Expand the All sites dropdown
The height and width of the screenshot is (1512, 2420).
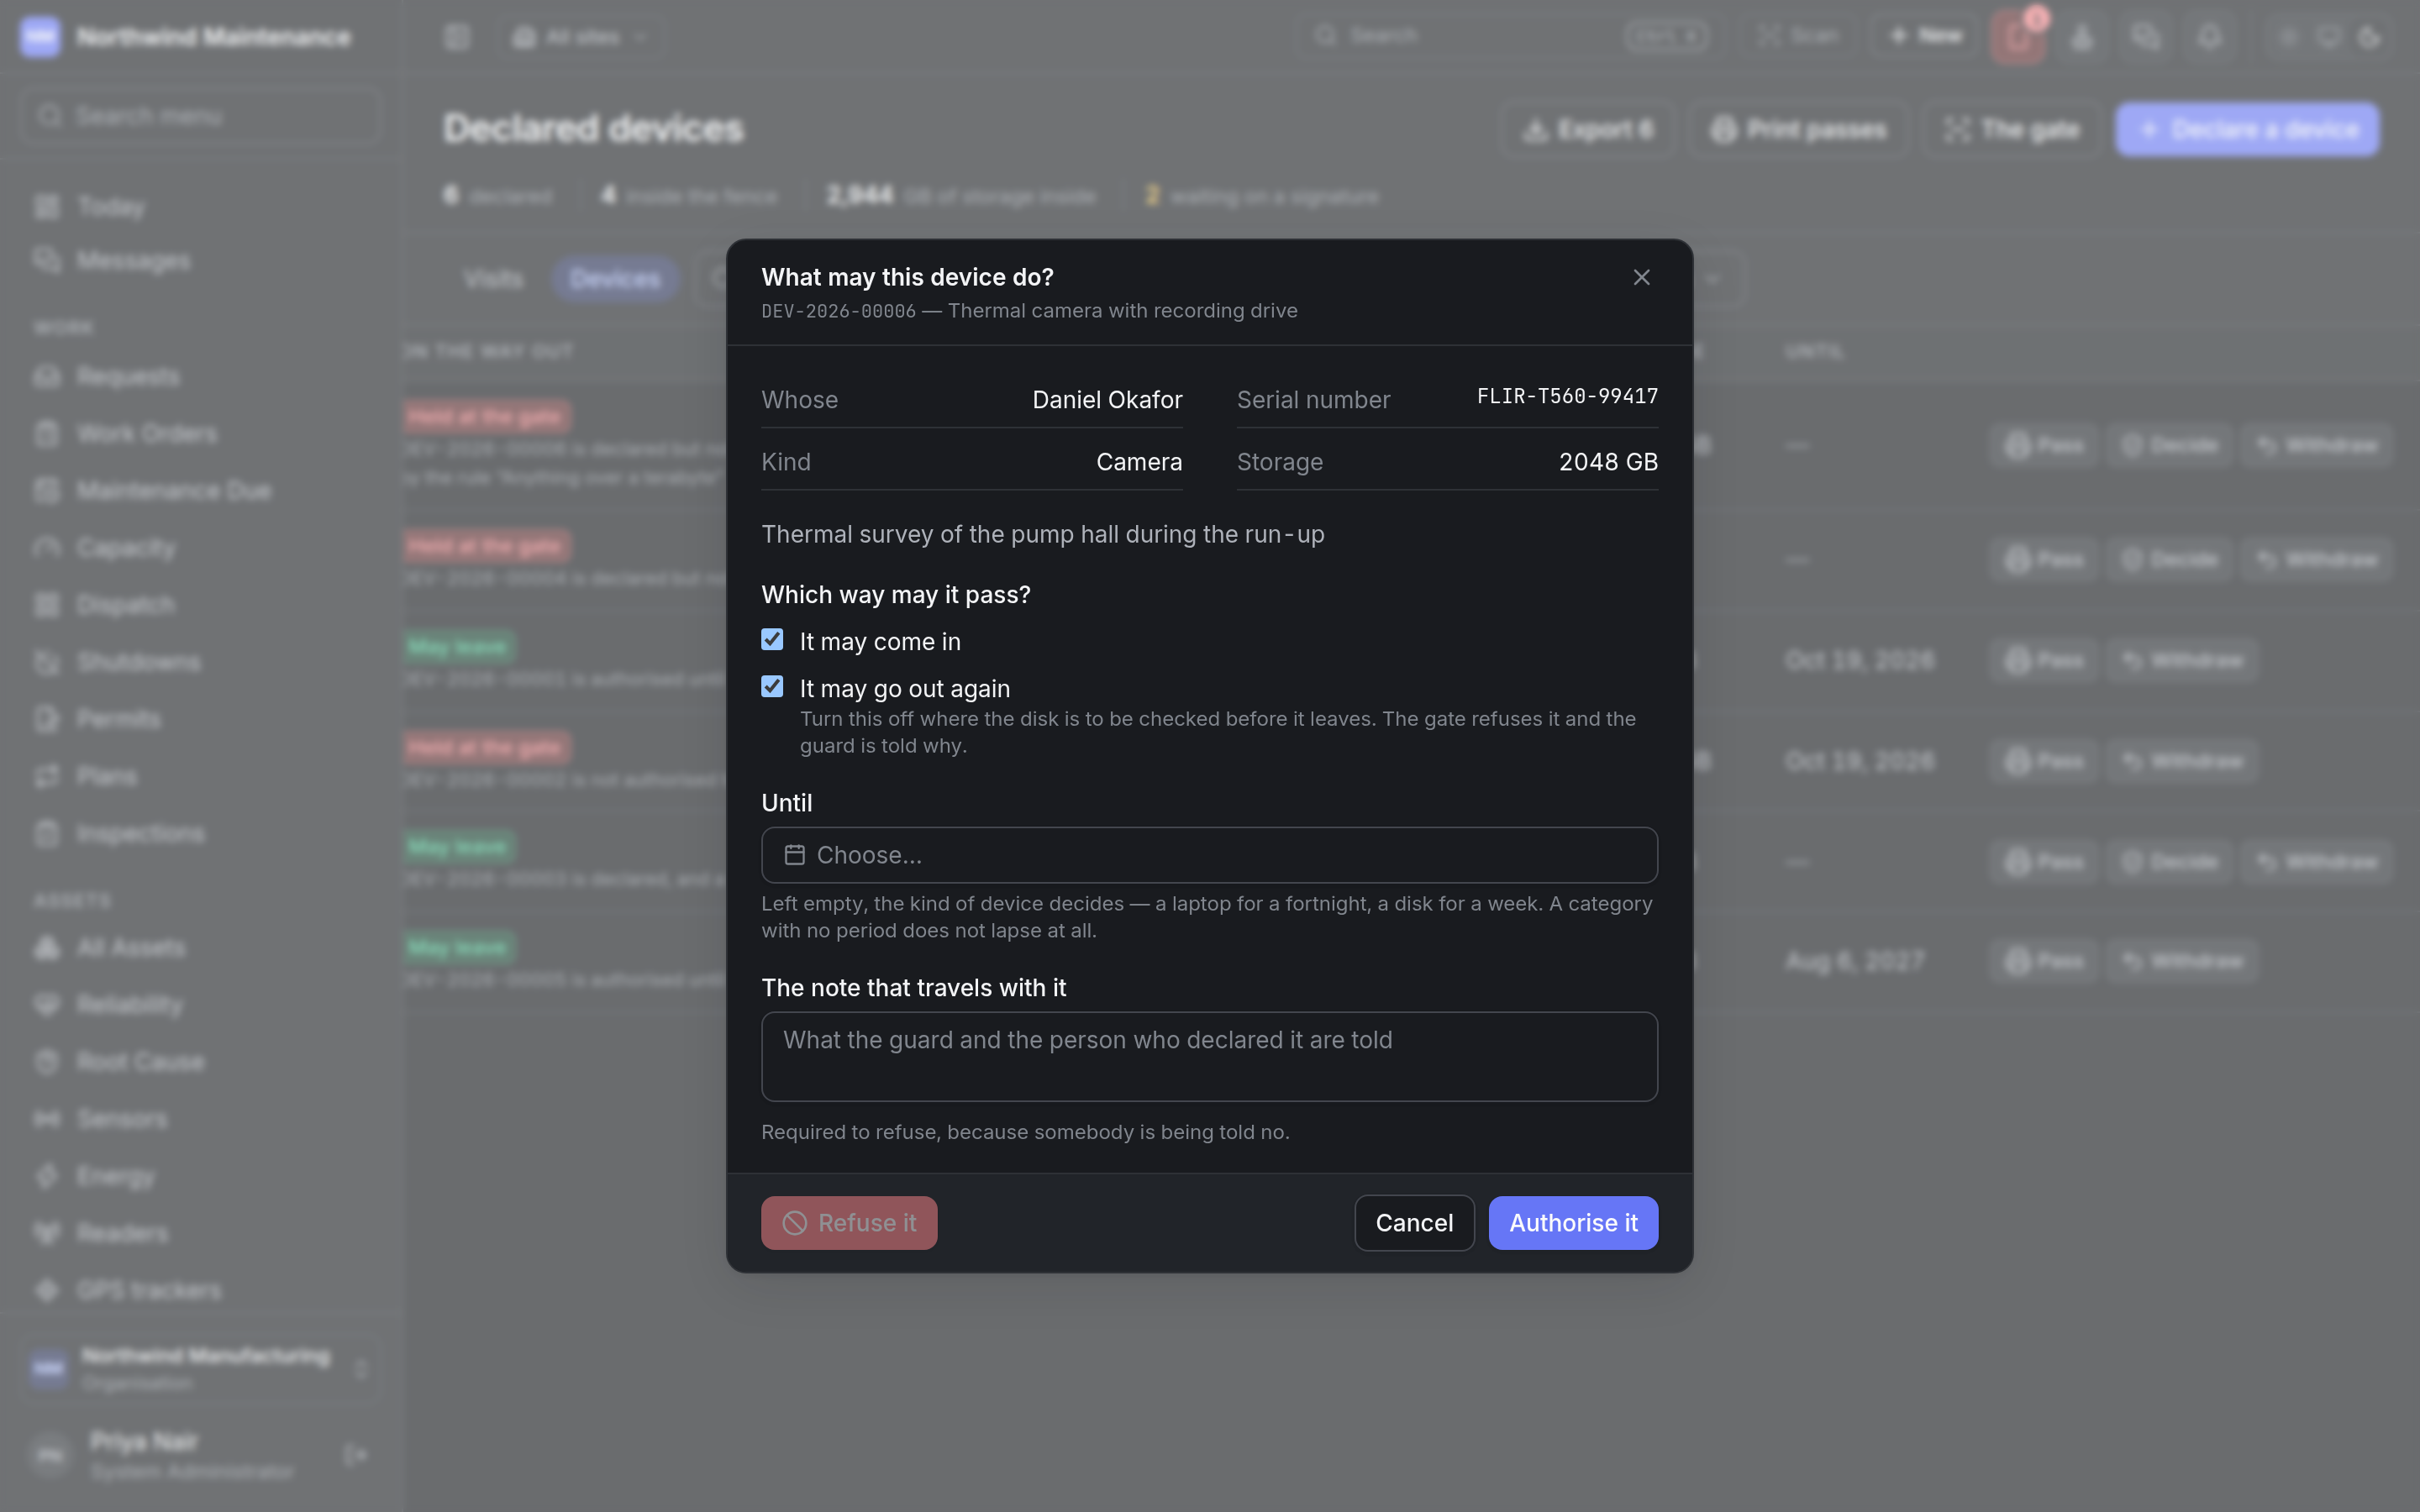click(x=580, y=37)
